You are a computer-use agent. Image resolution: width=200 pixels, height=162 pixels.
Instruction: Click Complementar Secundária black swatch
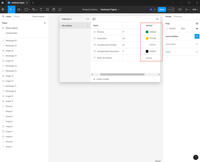tap(147, 51)
